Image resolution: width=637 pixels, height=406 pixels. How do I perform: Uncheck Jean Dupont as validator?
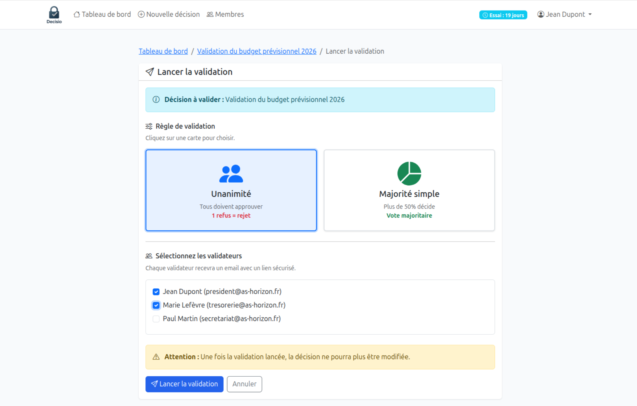pos(156,291)
